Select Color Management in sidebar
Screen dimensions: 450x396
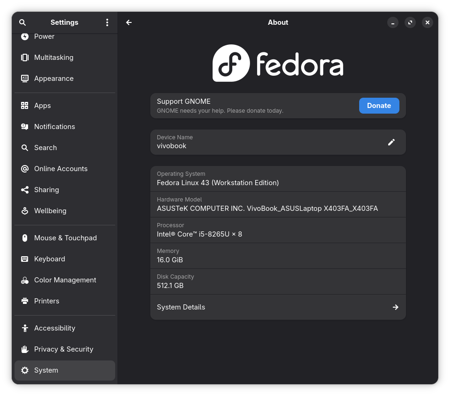65,280
